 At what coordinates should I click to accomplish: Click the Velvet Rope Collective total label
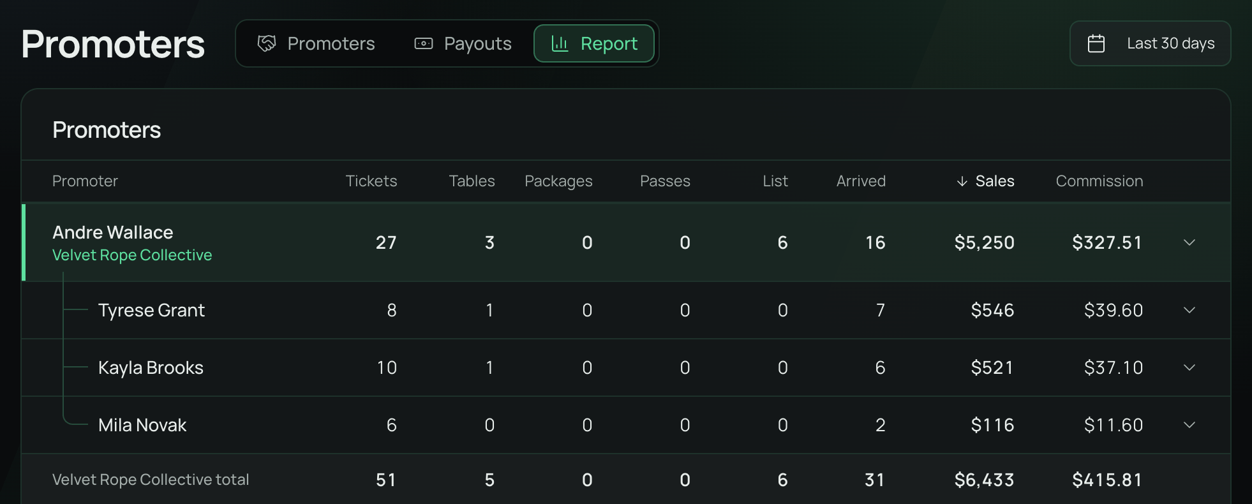pos(151,480)
